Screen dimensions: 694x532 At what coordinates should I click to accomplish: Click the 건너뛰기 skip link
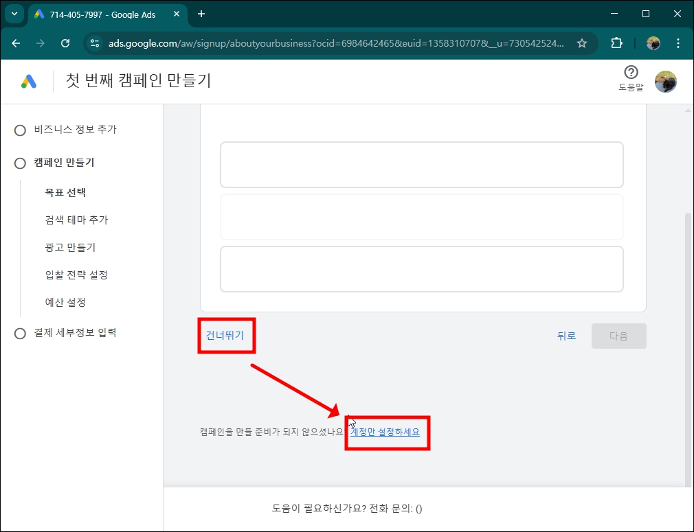(227, 336)
